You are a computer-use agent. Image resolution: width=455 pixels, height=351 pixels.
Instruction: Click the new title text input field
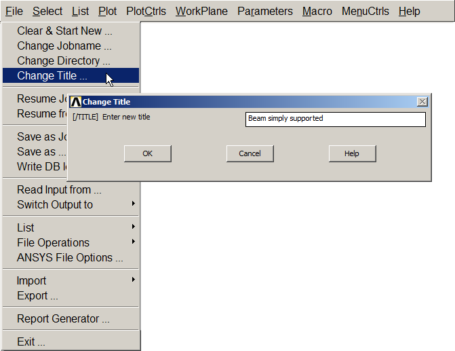tap(335, 119)
